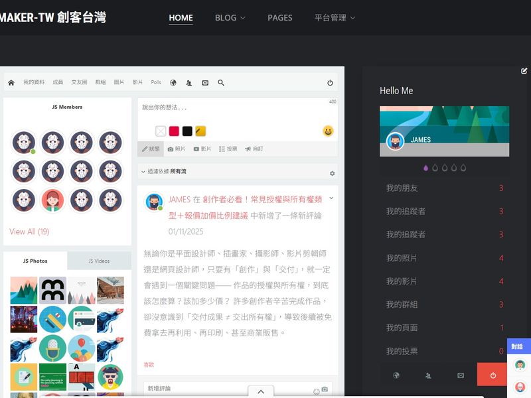Select the black color swatch
531x398 pixels.
click(x=187, y=131)
